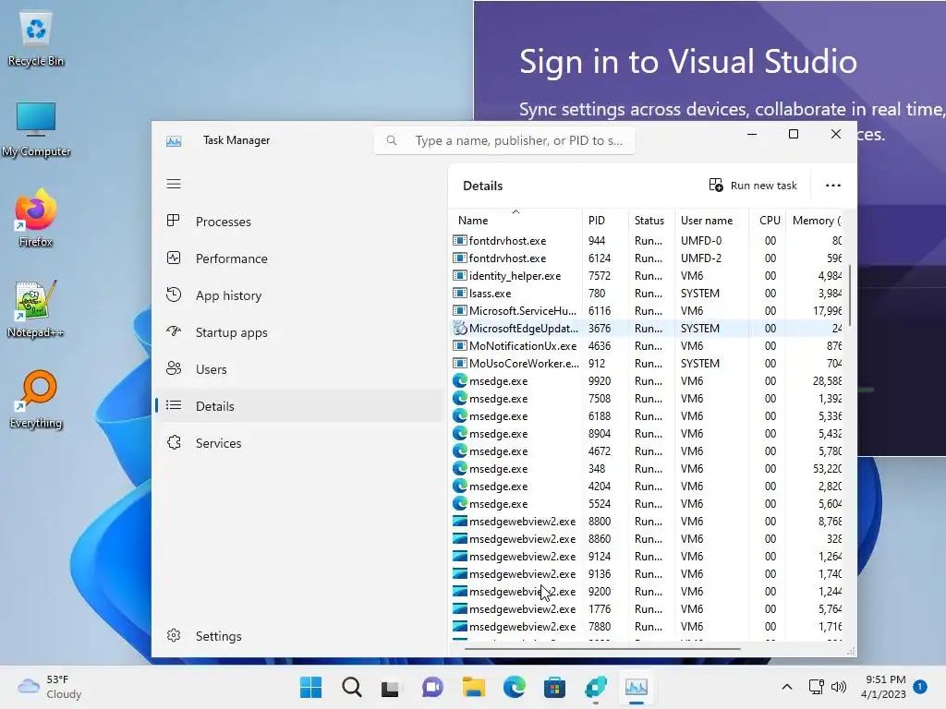Viewport: 946px width, 709px height.
Task: Click the Performance pulse icon
Action: pos(174,258)
